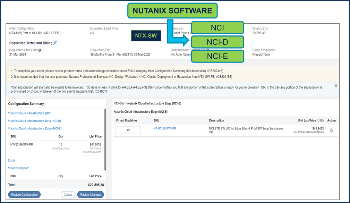
Task: Click the Description column header
Action: tap(216, 120)
